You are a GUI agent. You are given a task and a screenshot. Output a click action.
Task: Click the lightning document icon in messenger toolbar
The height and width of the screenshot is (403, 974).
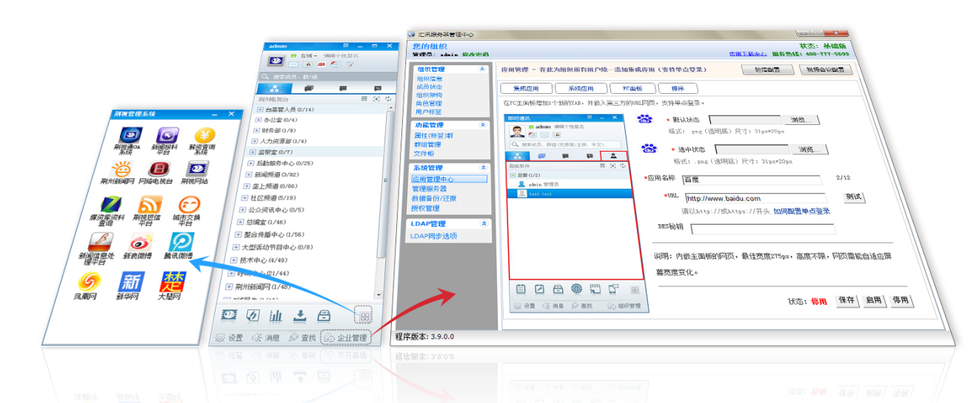click(x=252, y=316)
